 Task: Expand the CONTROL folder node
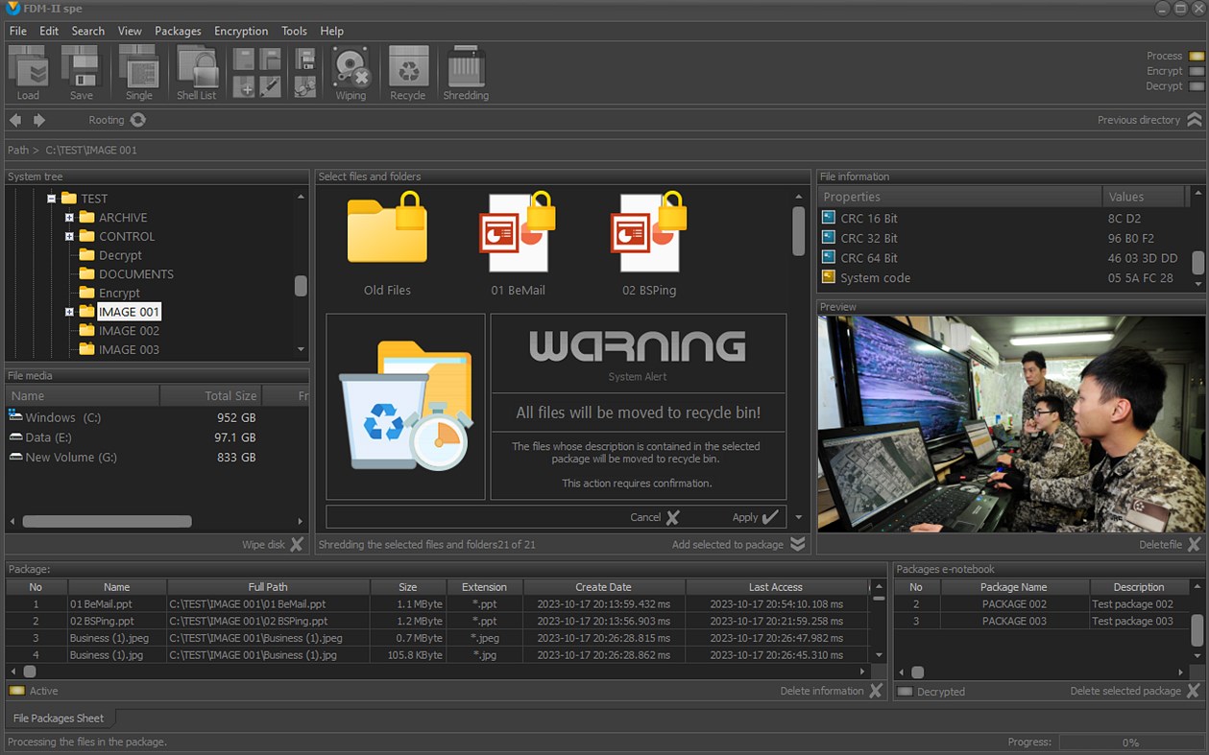pos(69,236)
